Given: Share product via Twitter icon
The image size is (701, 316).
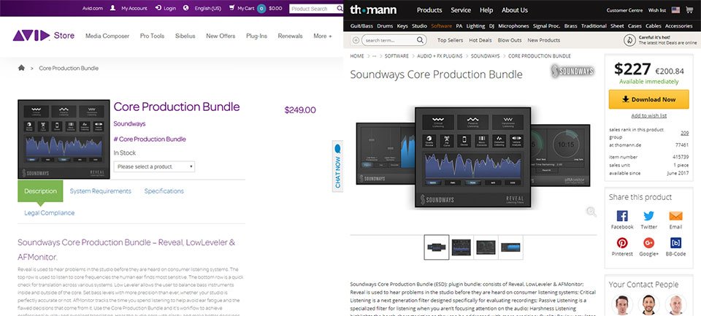Looking at the screenshot, I should pyautogui.click(x=648, y=216).
